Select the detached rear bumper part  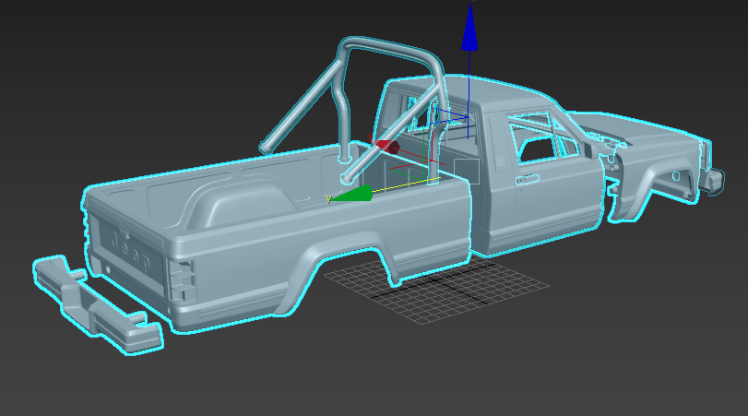point(97,303)
